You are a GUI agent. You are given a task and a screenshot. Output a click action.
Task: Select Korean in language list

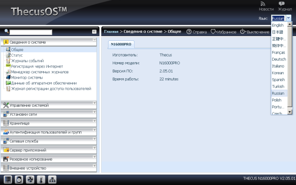pos(279,73)
